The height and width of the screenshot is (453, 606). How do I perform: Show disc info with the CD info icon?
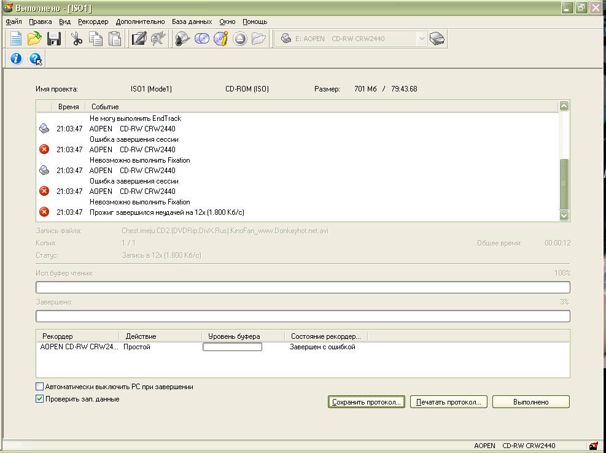pos(220,39)
